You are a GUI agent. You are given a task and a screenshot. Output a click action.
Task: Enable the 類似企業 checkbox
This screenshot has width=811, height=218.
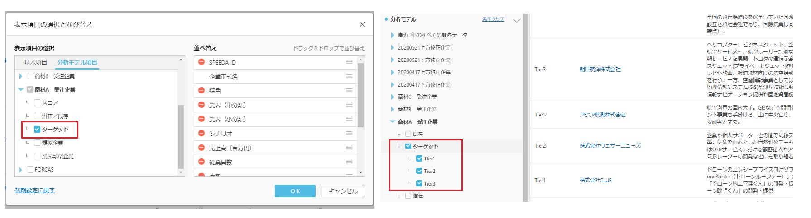[37, 143]
